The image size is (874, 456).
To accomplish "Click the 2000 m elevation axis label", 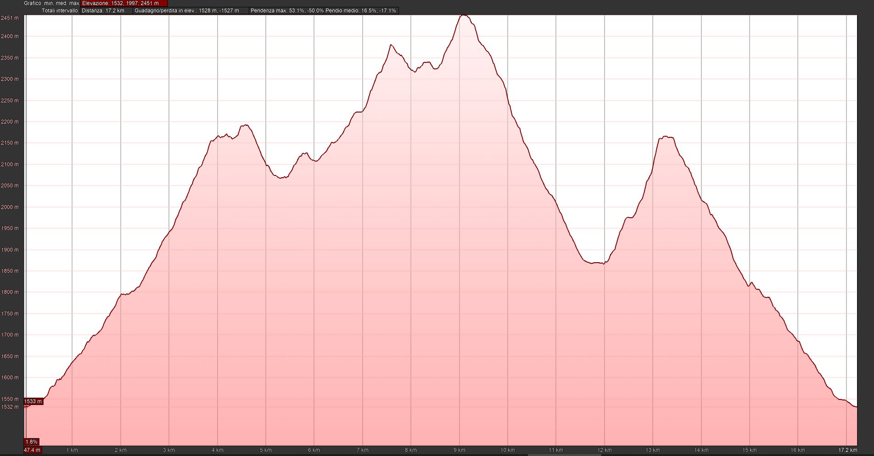I will tap(10, 207).
